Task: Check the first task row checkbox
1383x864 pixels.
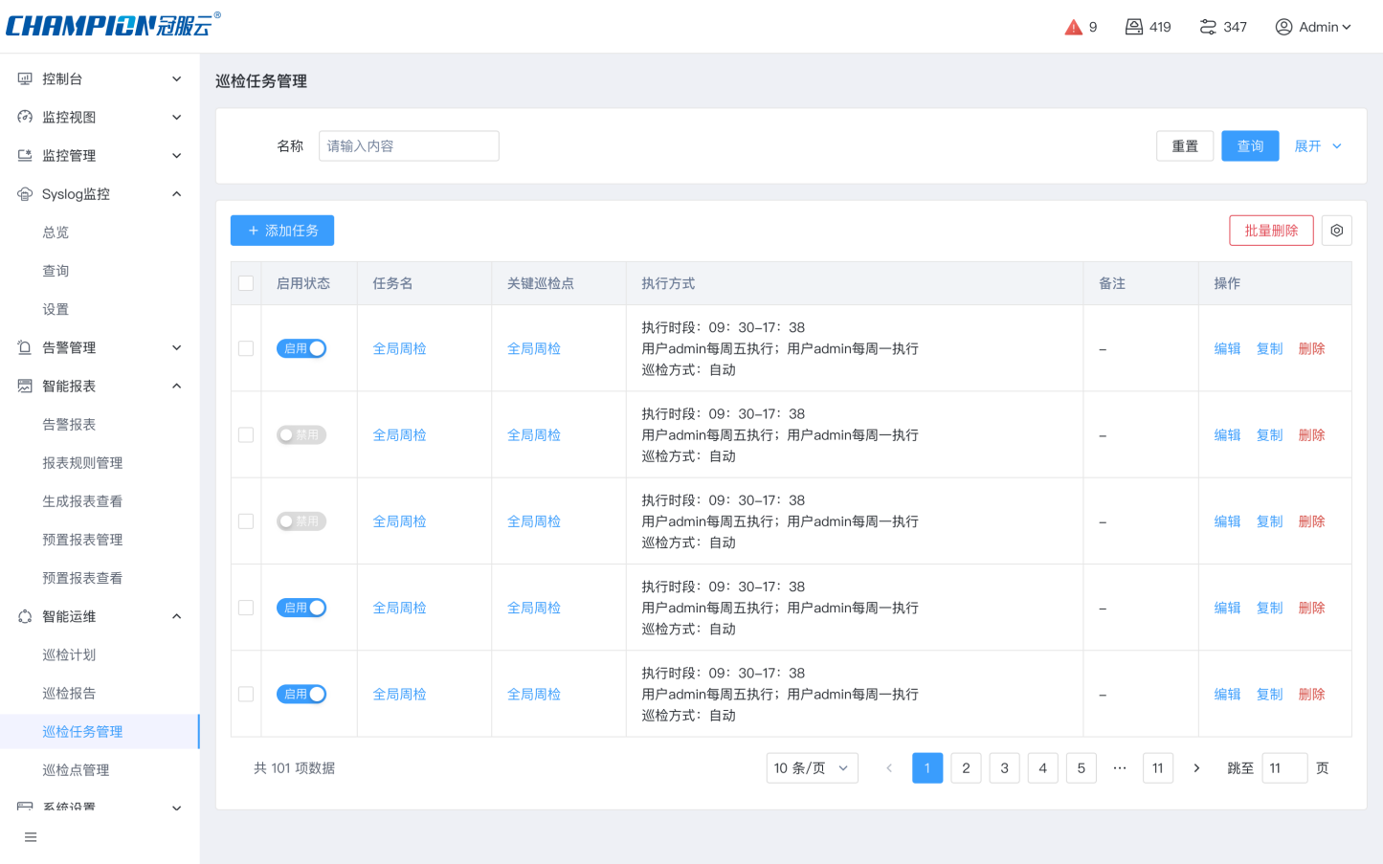Action: [x=246, y=348]
